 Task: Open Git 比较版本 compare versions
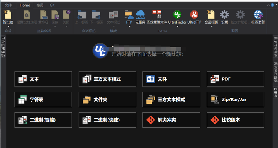[236, 120]
